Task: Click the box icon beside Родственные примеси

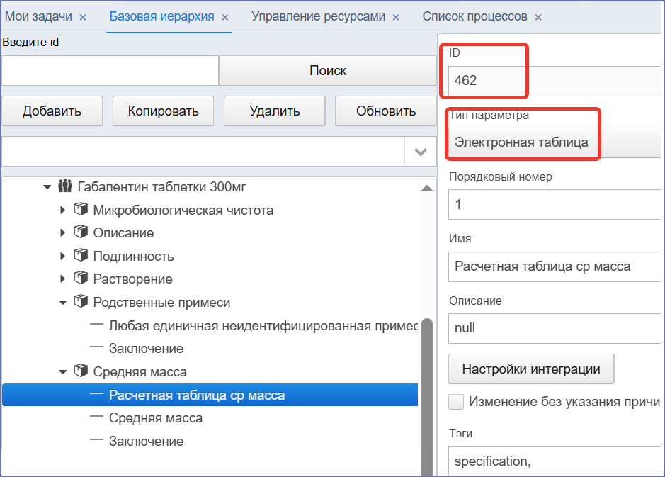Action: click(x=81, y=302)
